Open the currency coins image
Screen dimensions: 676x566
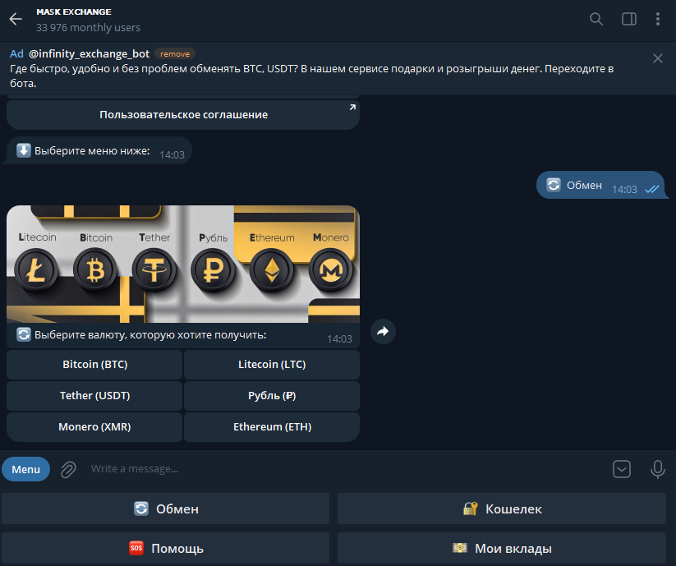click(x=183, y=264)
